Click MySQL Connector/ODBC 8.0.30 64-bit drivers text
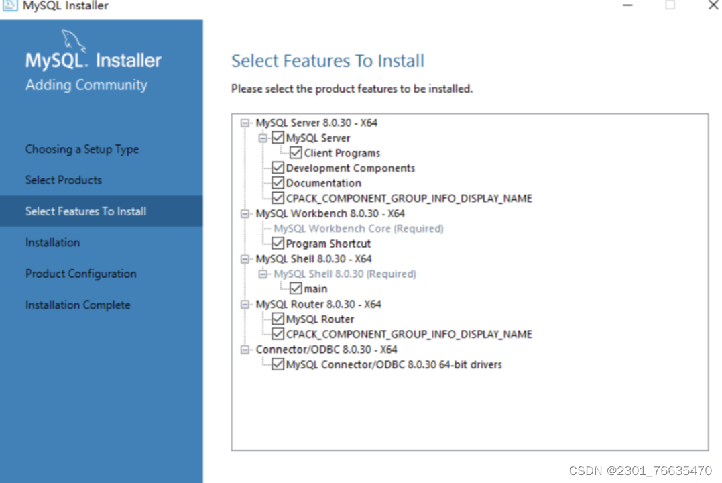722x483 pixels. pyautogui.click(x=394, y=364)
